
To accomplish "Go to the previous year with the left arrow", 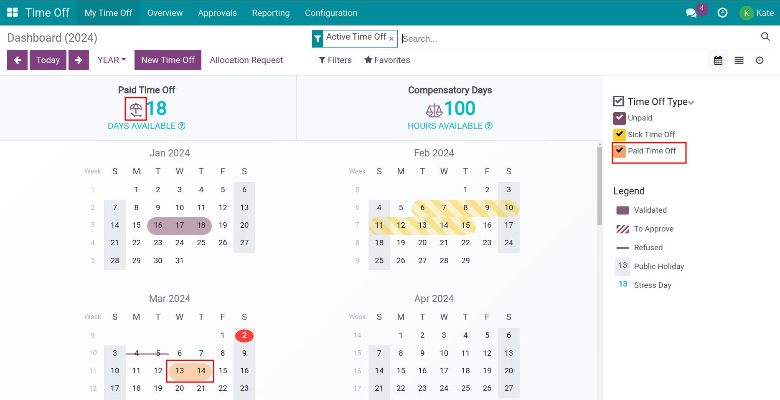I will pyautogui.click(x=18, y=60).
